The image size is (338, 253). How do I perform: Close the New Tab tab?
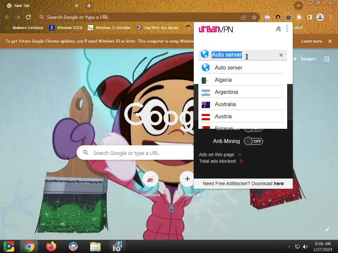77,6
